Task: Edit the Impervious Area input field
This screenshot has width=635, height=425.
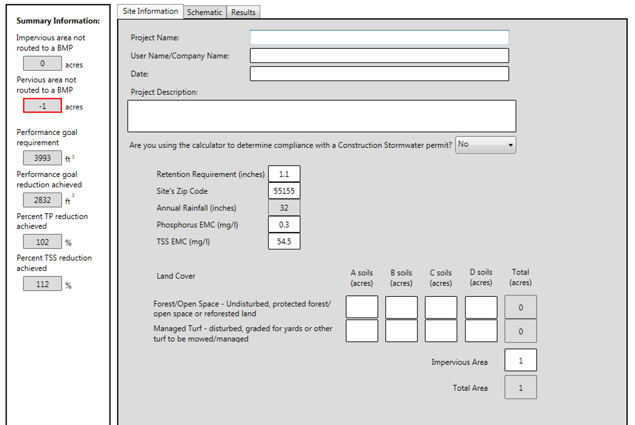Action: click(x=521, y=360)
